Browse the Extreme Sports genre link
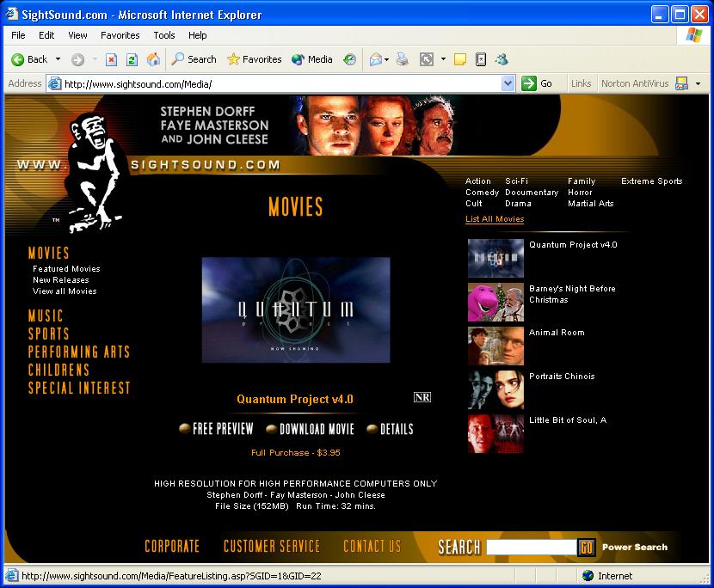The width and height of the screenshot is (714, 588). [x=651, y=181]
